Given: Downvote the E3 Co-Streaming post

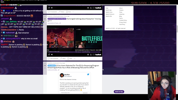Looking at the screenshot, I should click(x=45, y=68).
